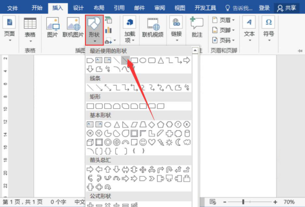Click the zoom in plus button

[x=275, y=202]
